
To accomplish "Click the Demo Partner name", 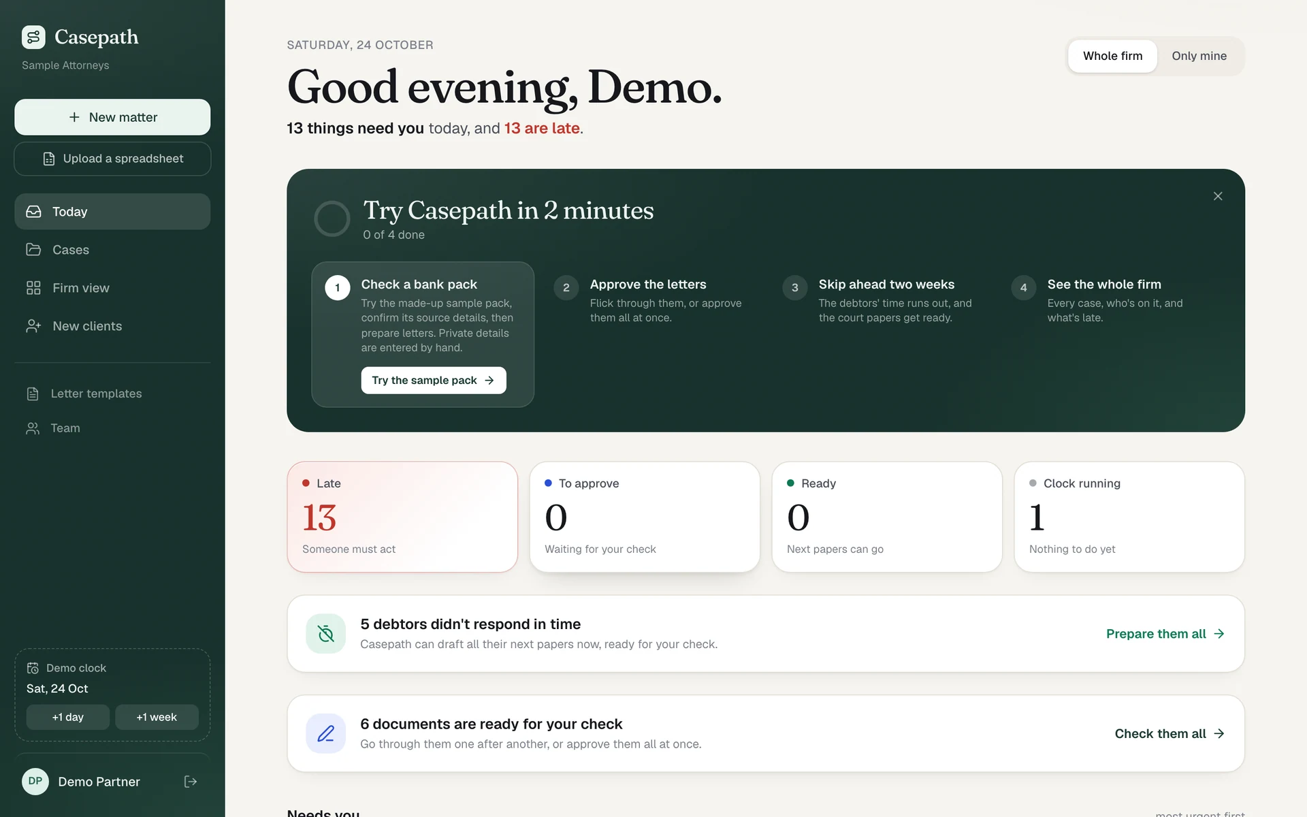I will click(x=99, y=782).
